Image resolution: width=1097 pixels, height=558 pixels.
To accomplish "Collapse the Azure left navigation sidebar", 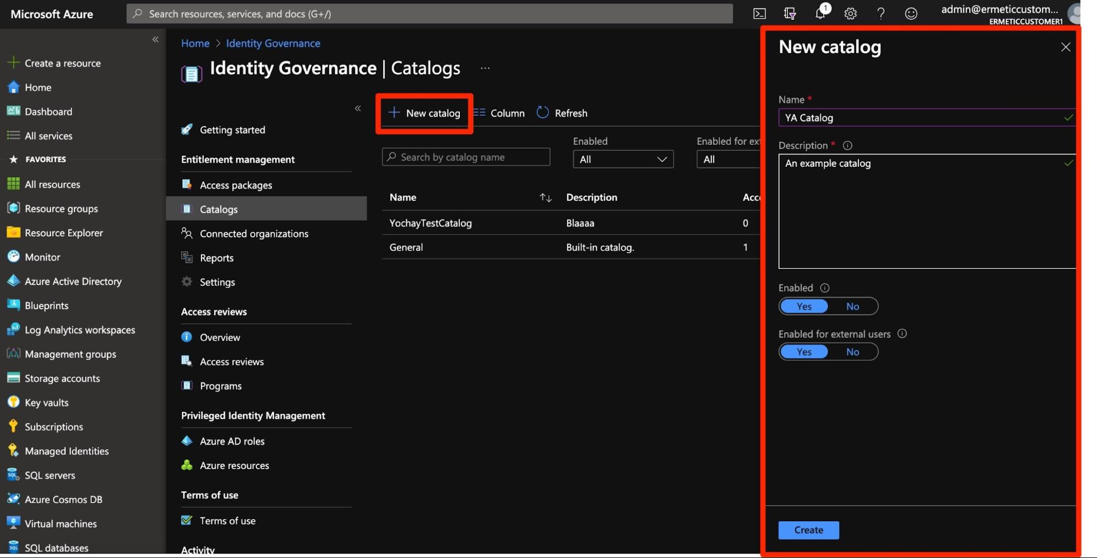I will click(155, 40).
